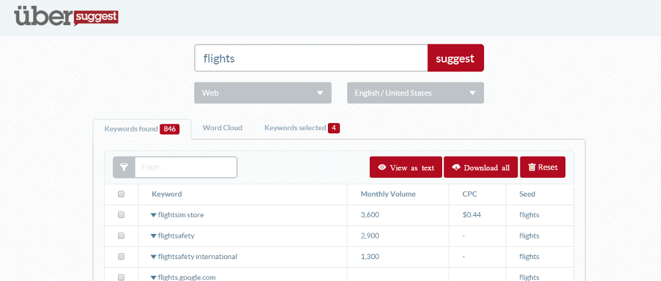The width and height of the screenshot is (661, 281).
Task: Check the flightsafety row checkbox
Action: (121, 236)
